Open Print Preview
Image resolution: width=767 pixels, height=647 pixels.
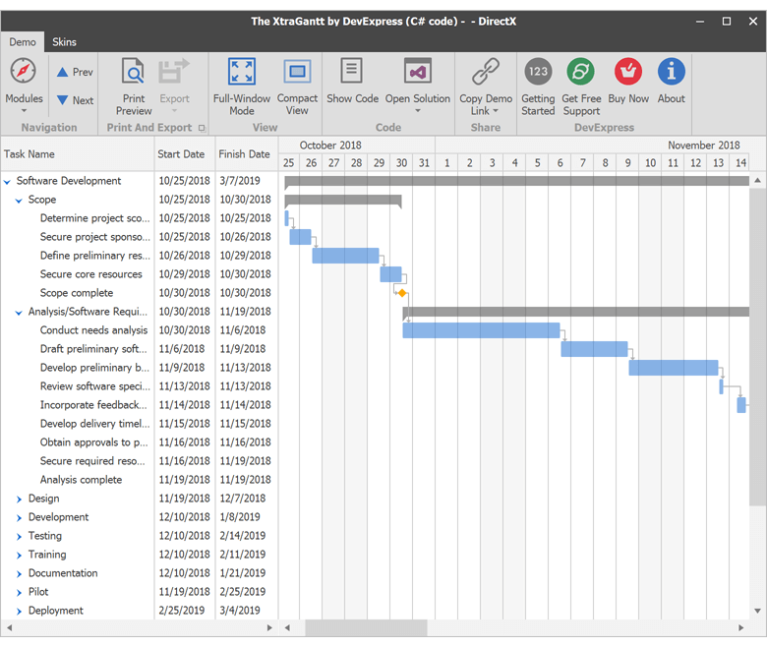(x=134, y=88)
